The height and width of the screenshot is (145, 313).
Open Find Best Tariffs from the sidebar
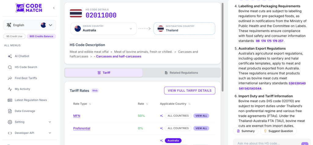coord(26,78)
